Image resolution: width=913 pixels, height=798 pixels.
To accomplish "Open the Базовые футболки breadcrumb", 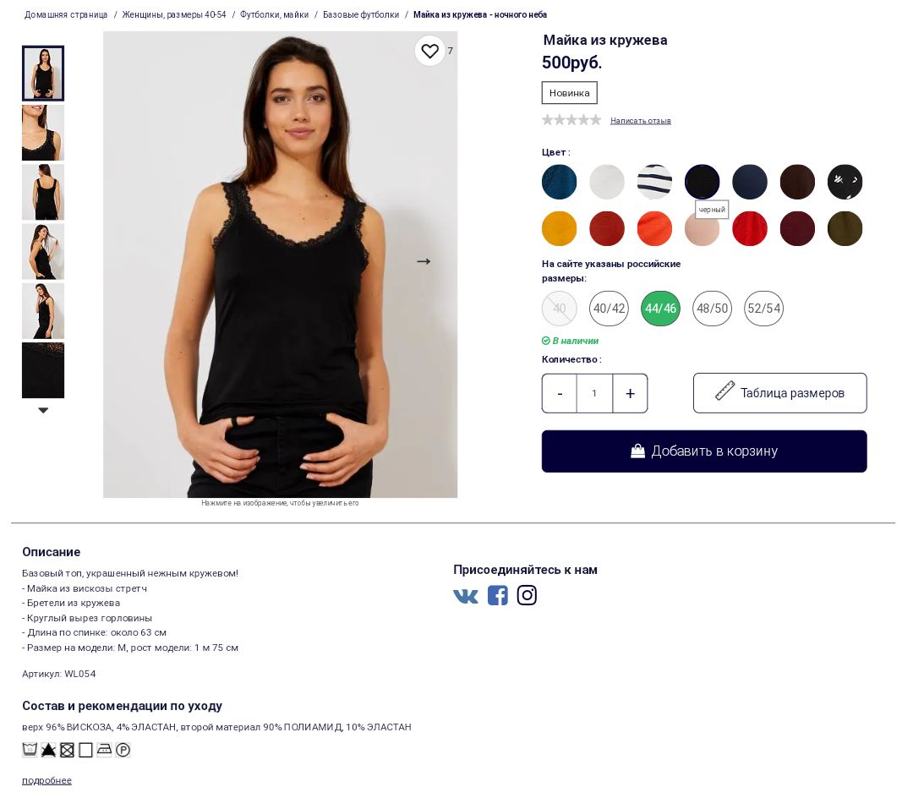I will (x=361, y=14).
